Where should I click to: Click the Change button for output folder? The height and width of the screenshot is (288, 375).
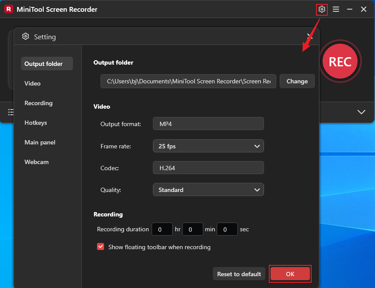tap(297, 81)
